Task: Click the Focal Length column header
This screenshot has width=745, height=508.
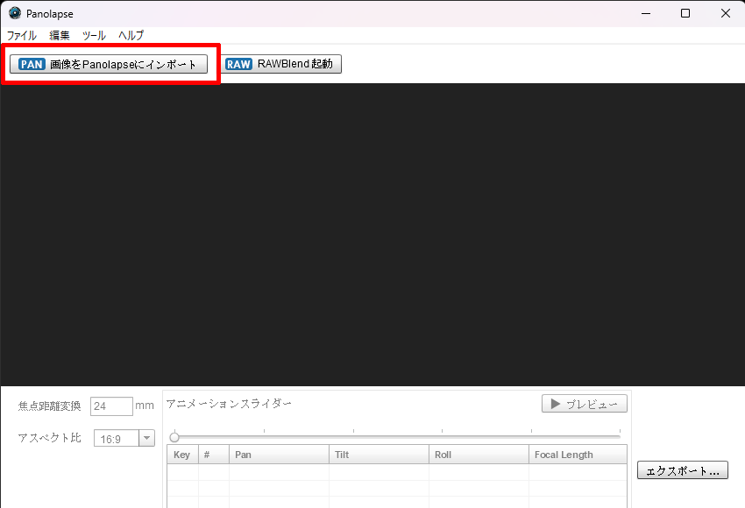Action: [x=577, y=455]
